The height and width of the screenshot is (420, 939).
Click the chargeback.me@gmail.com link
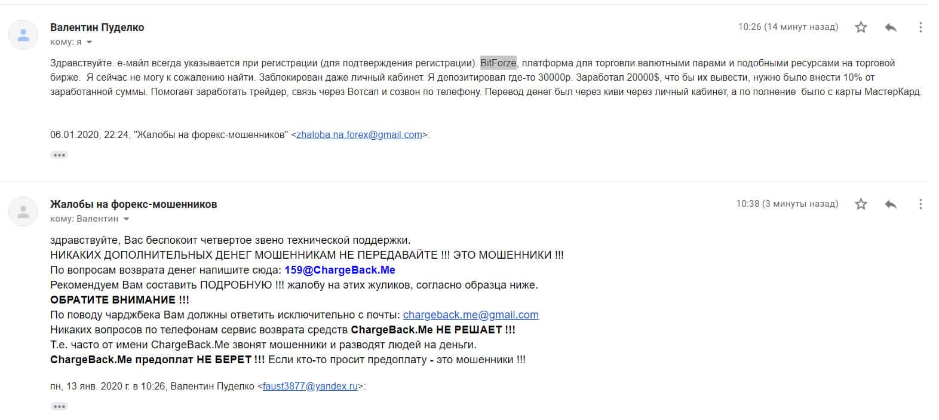[x=471, y=315]
